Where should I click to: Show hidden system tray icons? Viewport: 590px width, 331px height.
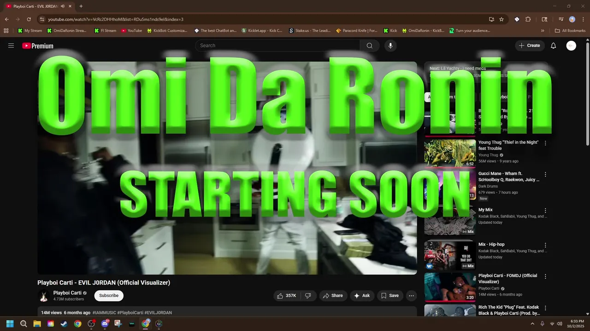click(532, 324)
